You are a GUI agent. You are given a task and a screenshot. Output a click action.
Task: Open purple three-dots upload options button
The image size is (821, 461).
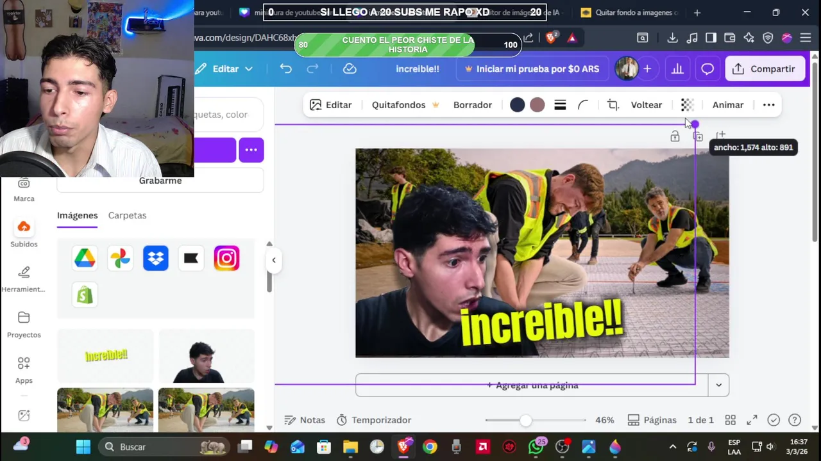click(251, 150)
